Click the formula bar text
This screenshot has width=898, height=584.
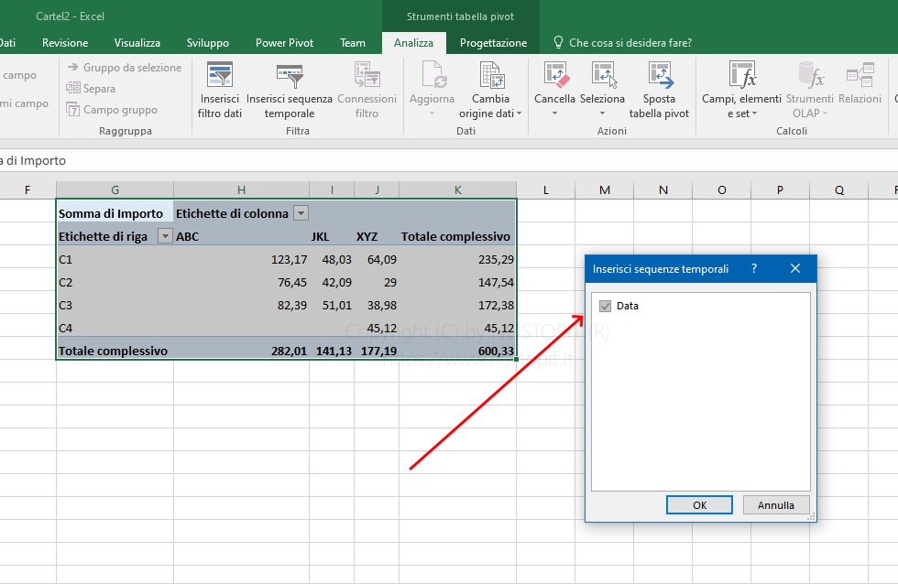point(33,161)
